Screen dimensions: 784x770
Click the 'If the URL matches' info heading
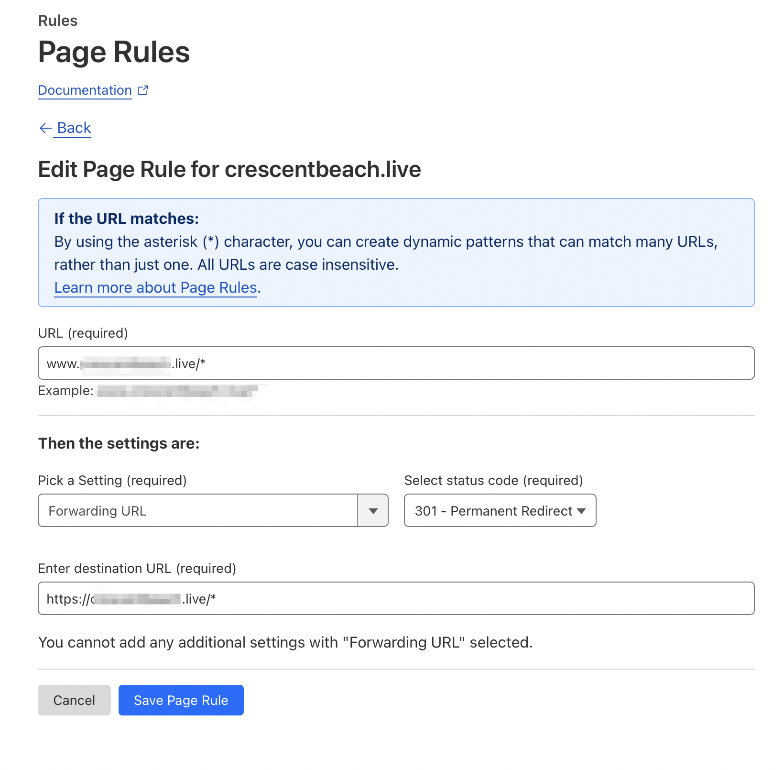point(126,219)
